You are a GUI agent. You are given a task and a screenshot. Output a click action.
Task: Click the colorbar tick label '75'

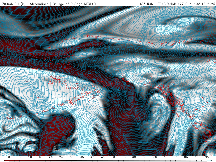pyautogui.click(x=165, y=157)
